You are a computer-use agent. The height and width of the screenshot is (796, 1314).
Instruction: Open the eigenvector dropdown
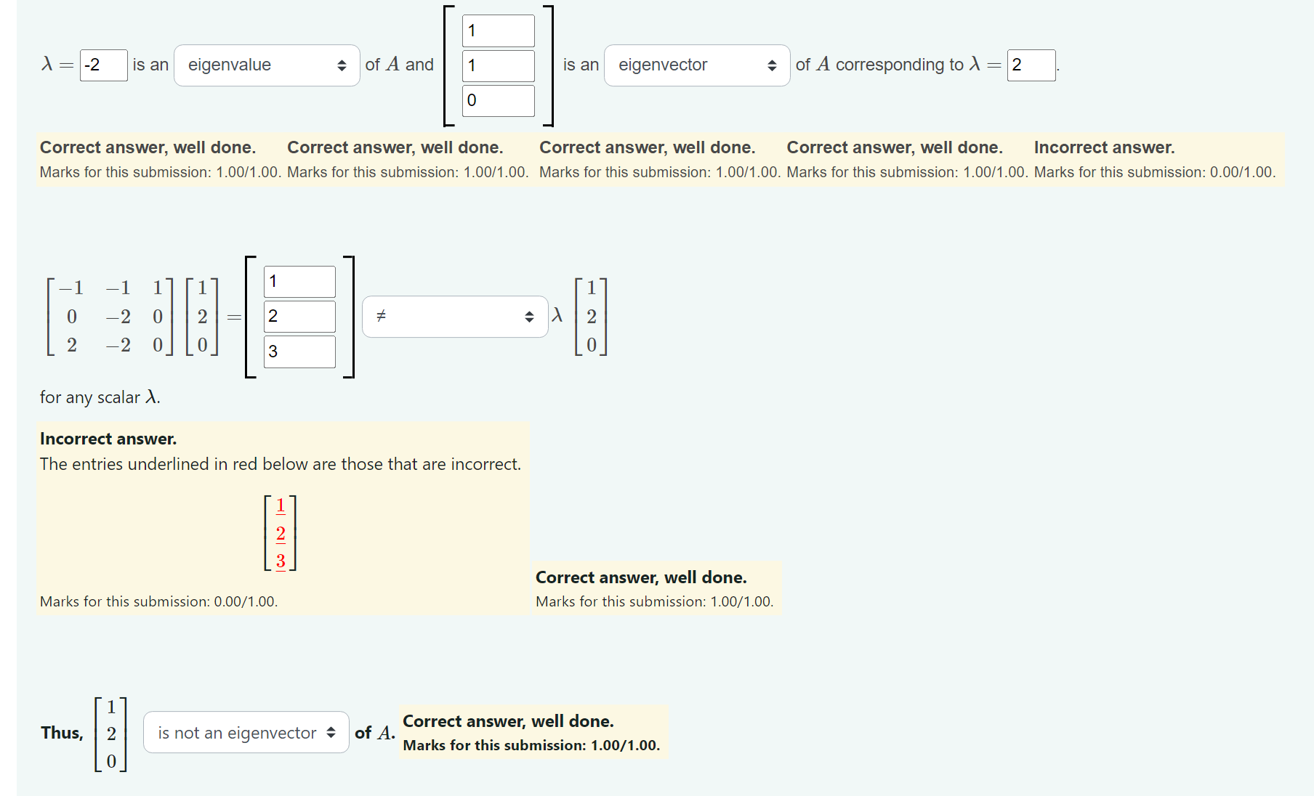pos(696,65)
